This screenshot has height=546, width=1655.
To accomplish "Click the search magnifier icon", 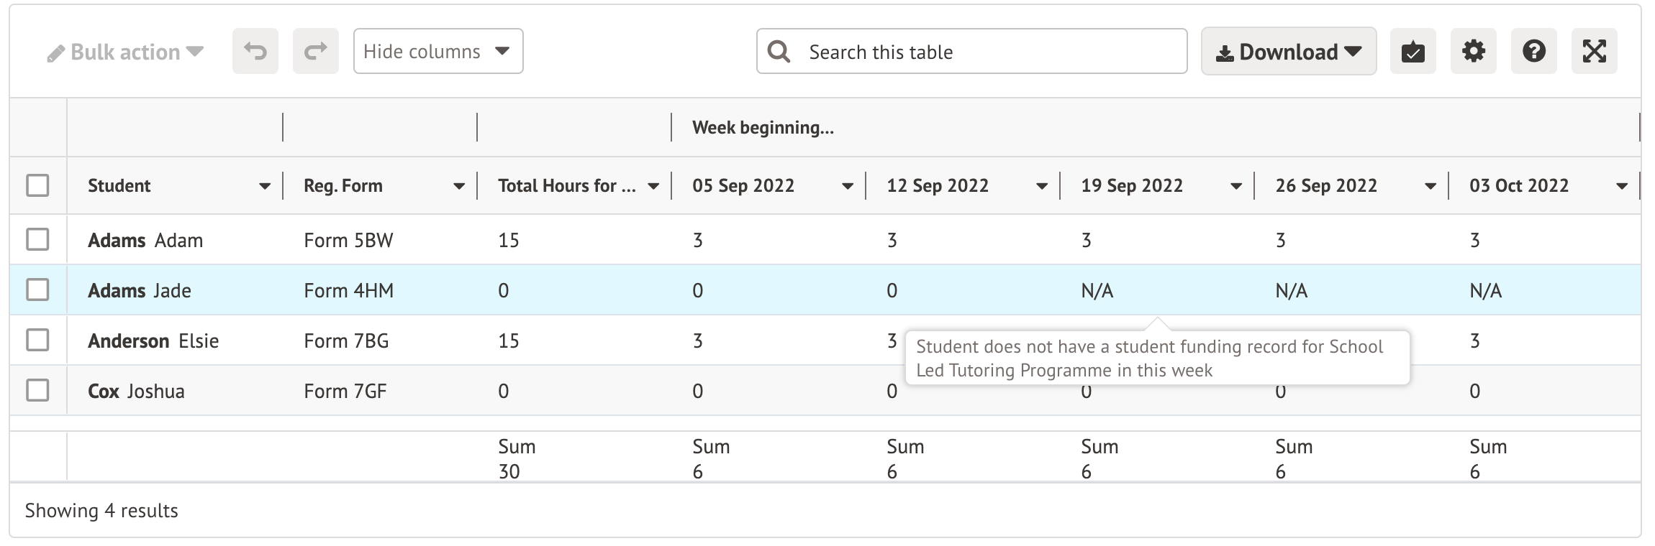I will coord(779,51).
